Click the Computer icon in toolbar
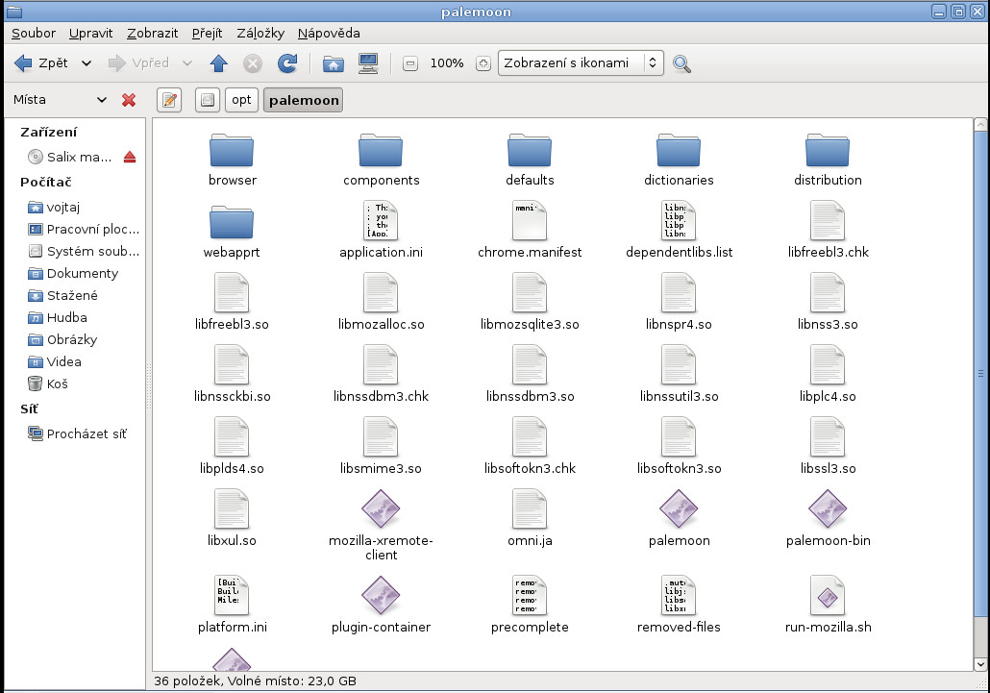The image size is (990, 693). pyautogui.click(x=367, y=63)
